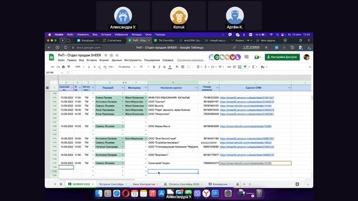Open the fill color picker
The height and width of the screenshot is (201, 358).
177,67
